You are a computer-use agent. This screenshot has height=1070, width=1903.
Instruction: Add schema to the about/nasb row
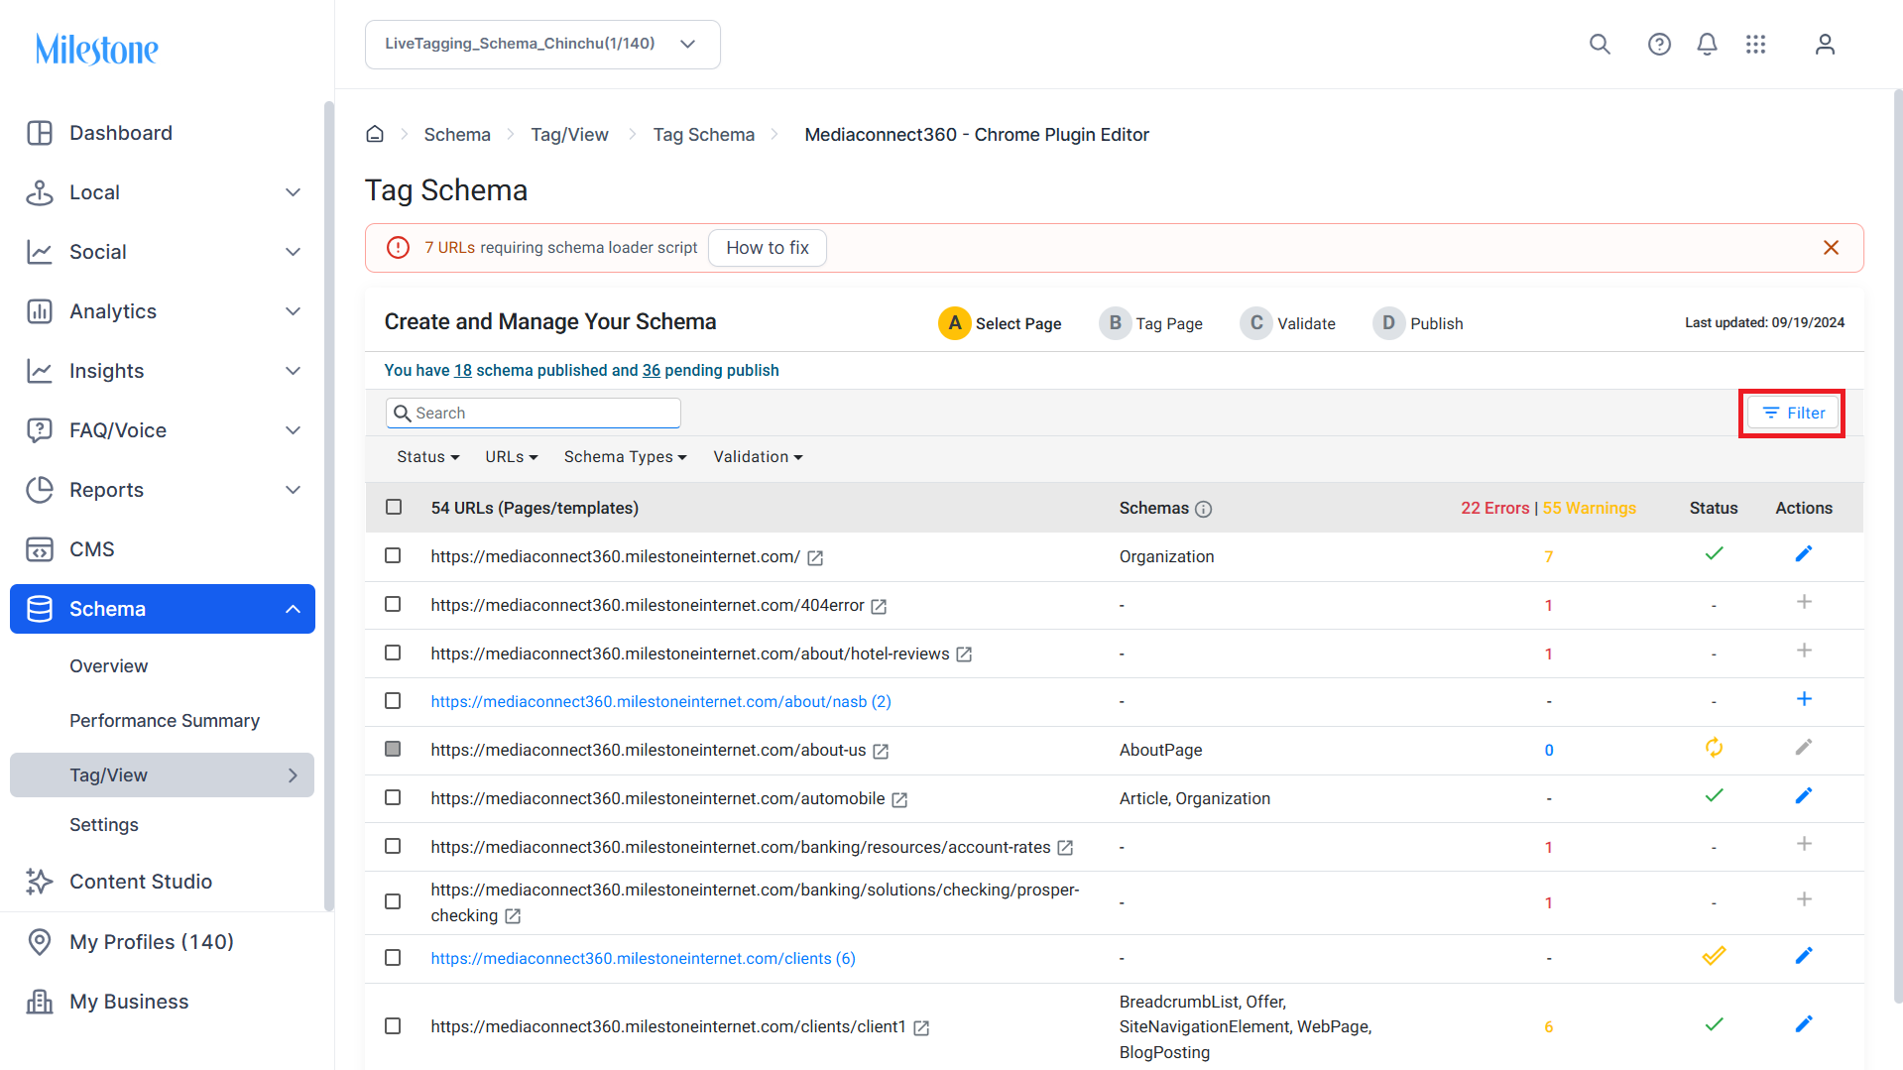(1804, 699)
